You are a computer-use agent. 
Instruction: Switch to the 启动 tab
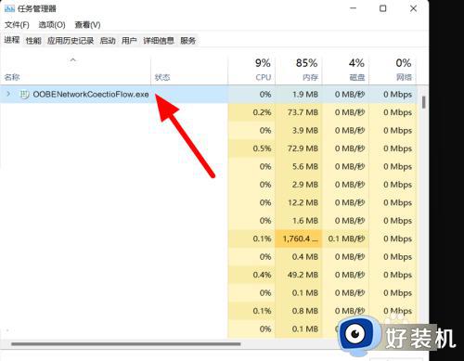click(x=108, y=41)
